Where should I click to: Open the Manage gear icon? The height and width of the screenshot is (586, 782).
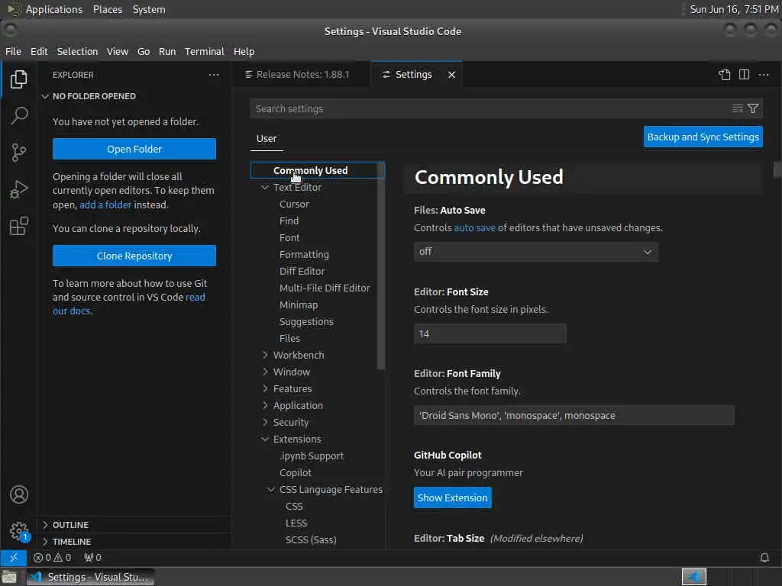pos(18,531)
